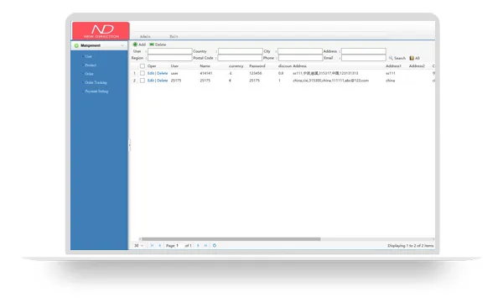The width and height of the screenshot is (503, 308).
Task: Refresh the user grid
Action: pyautogui.click(x=215, y=245)
